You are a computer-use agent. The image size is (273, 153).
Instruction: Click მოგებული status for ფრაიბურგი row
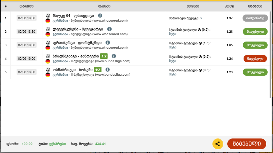pyautogui.click(x=255, y=45)
